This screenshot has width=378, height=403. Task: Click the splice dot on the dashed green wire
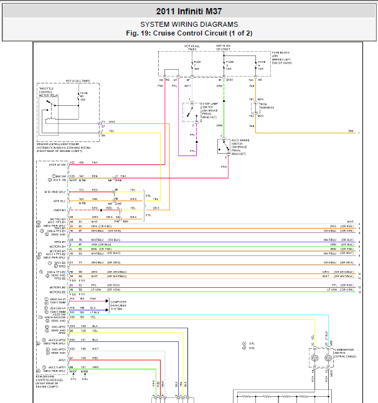[224, 101]
